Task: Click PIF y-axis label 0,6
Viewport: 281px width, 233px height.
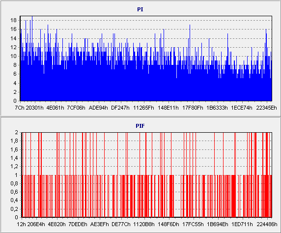Action: tap(15, 192)
